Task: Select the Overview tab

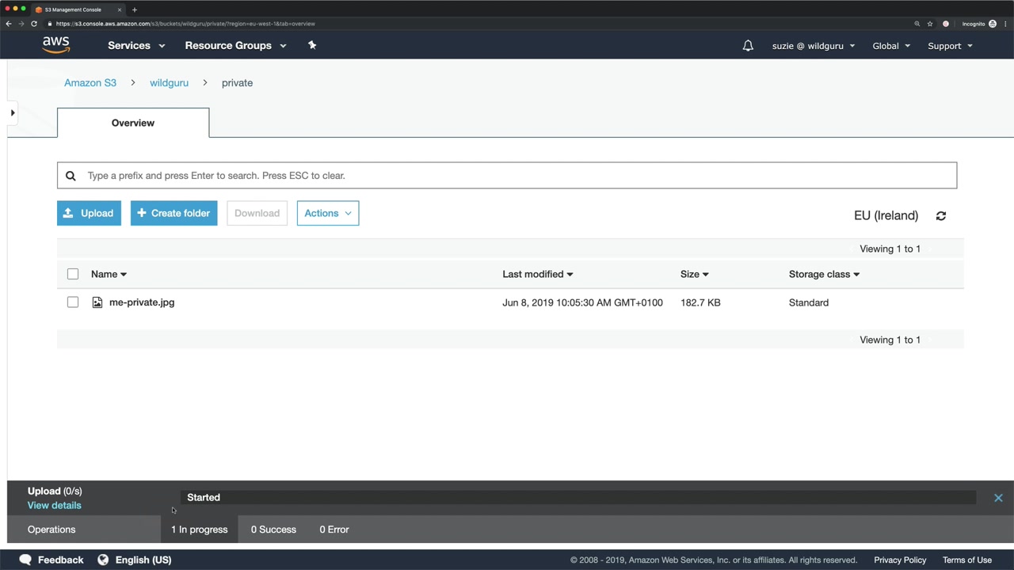Action: pyautogui.click(x=133, y=123)
